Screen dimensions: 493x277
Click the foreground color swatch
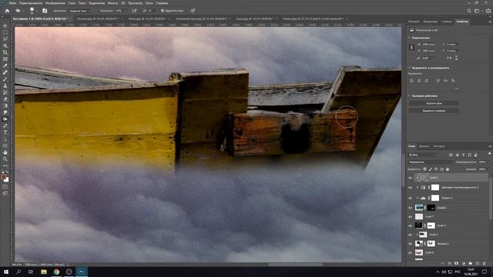pyautogui.click(x=4, y=178)
